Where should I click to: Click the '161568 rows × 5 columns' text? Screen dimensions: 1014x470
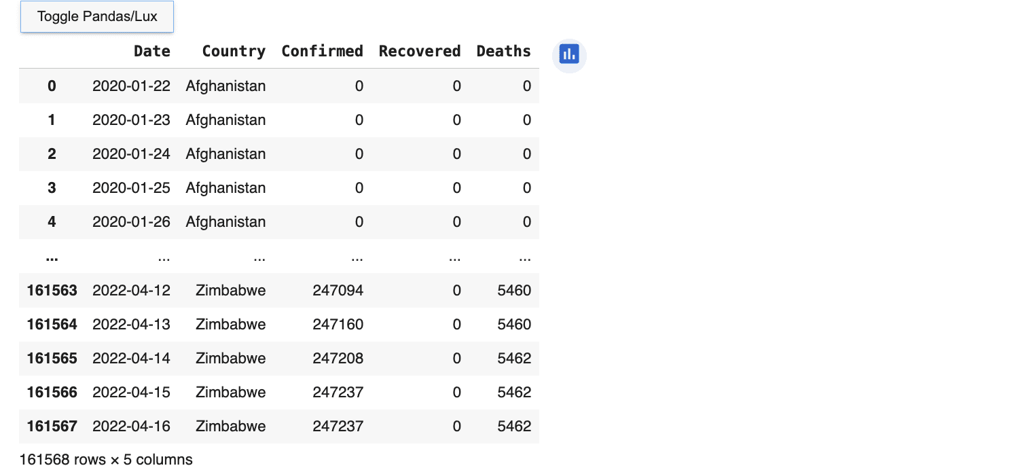(106, 460)
